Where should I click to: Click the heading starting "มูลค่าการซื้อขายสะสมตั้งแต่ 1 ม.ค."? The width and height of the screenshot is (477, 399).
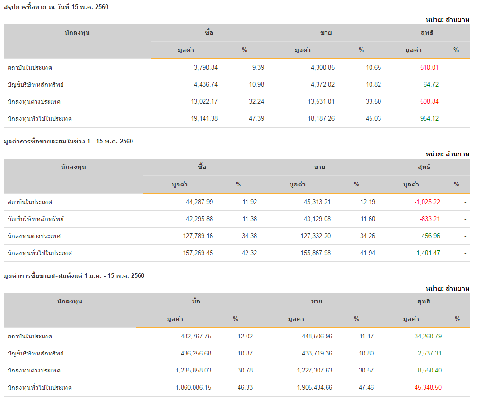74,275
